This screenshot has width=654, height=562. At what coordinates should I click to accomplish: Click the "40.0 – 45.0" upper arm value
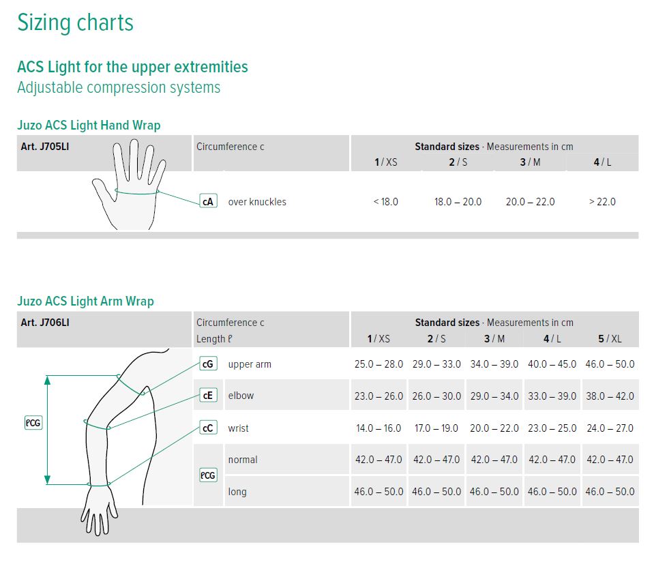(x=552, y=364)
